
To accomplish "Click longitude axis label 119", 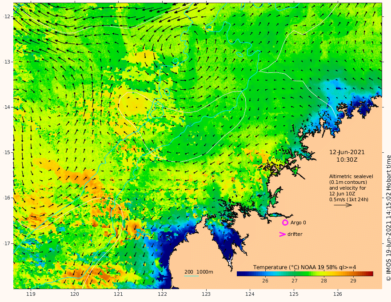I will click(x=31, y=294).
